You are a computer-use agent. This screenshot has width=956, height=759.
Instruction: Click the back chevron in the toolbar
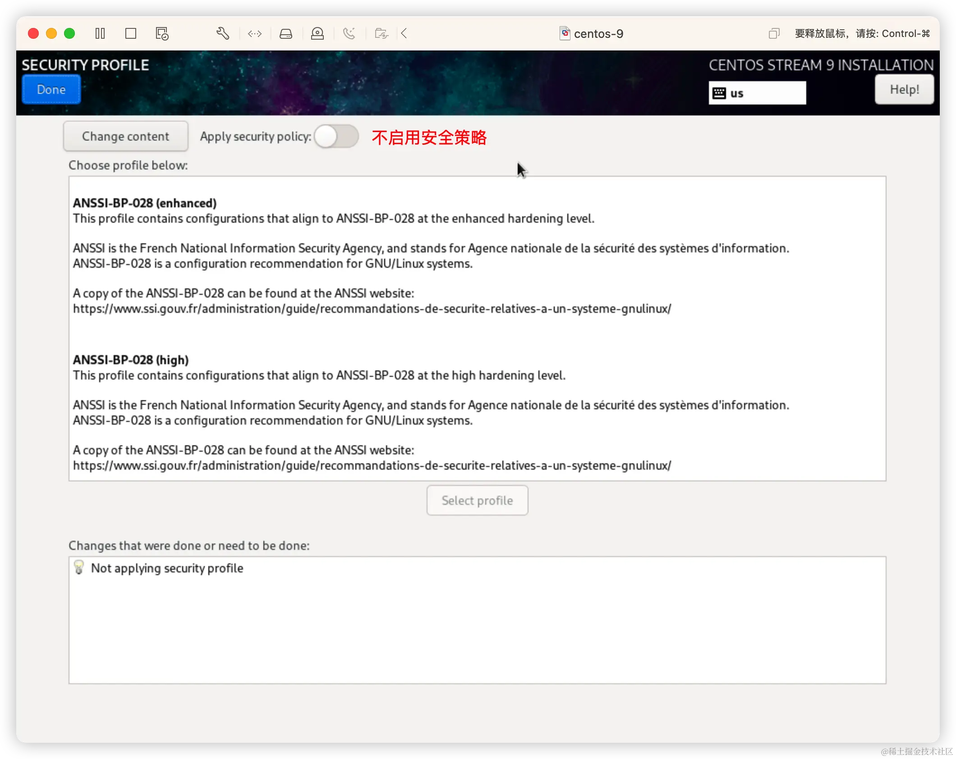coord(404,33)
